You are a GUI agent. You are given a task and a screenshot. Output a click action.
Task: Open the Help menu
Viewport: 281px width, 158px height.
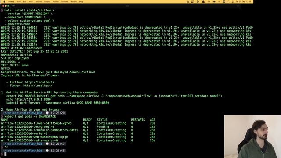coord(81,2)
